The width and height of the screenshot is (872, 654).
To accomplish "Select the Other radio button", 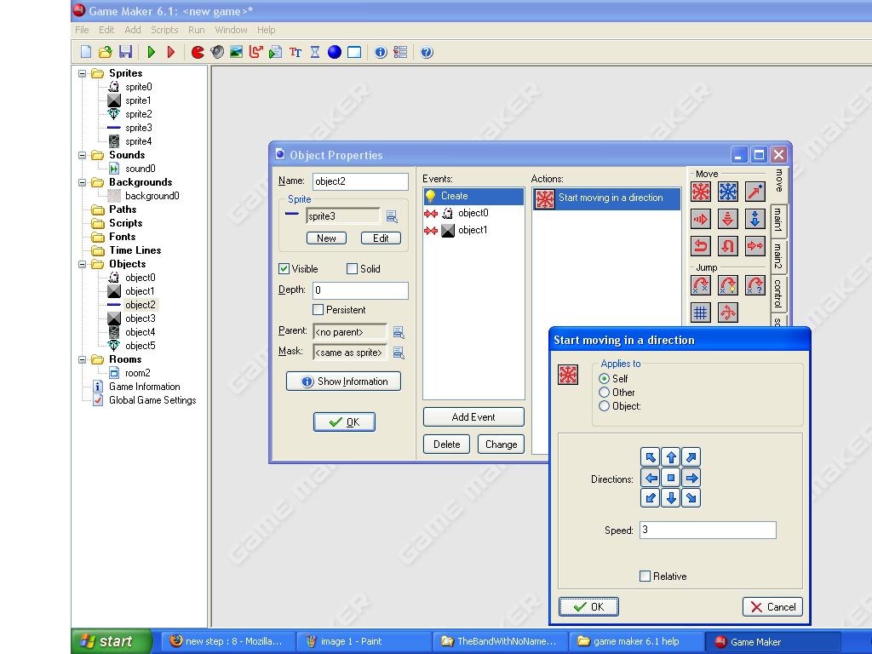I will (604, 393).
